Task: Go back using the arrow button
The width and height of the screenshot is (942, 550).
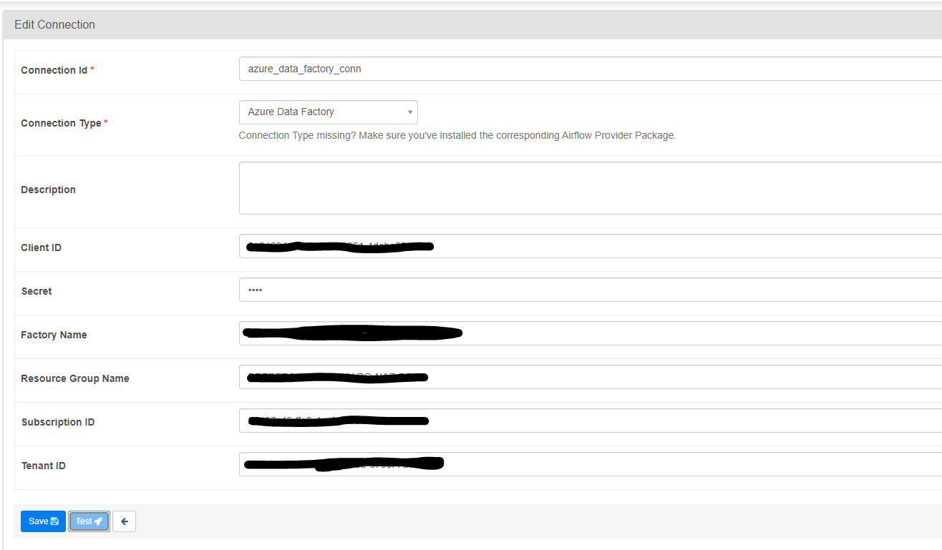Action: click(x=125, y=521)
